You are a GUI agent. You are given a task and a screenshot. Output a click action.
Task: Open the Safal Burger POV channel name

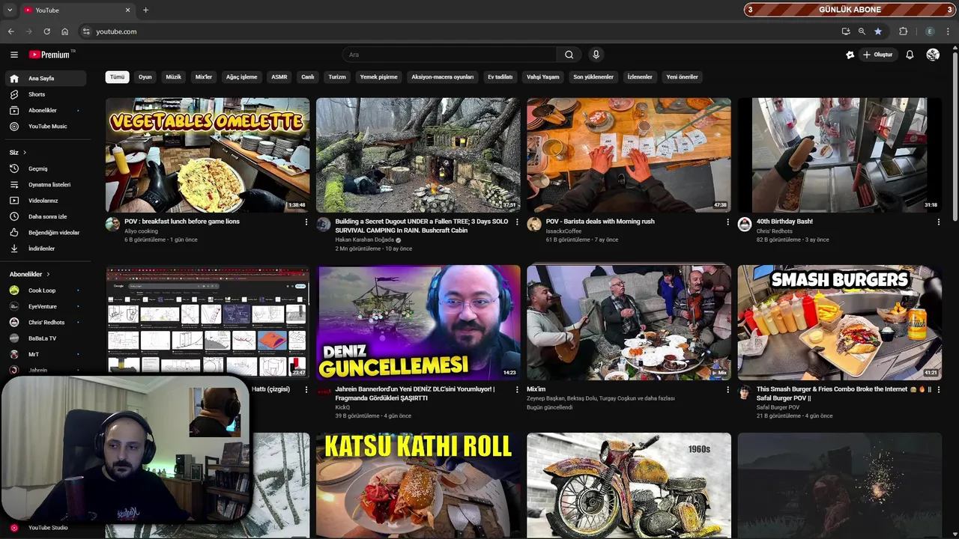778,407
